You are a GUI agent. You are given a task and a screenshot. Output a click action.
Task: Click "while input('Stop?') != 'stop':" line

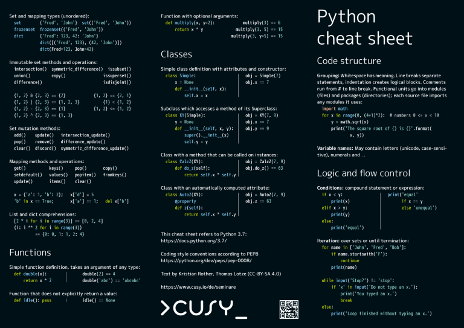[x=358, y=280]
